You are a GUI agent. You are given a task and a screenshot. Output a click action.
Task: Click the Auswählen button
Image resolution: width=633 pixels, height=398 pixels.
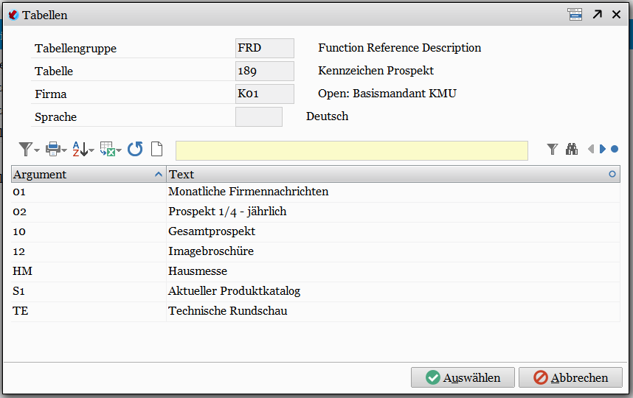[463, 377]
